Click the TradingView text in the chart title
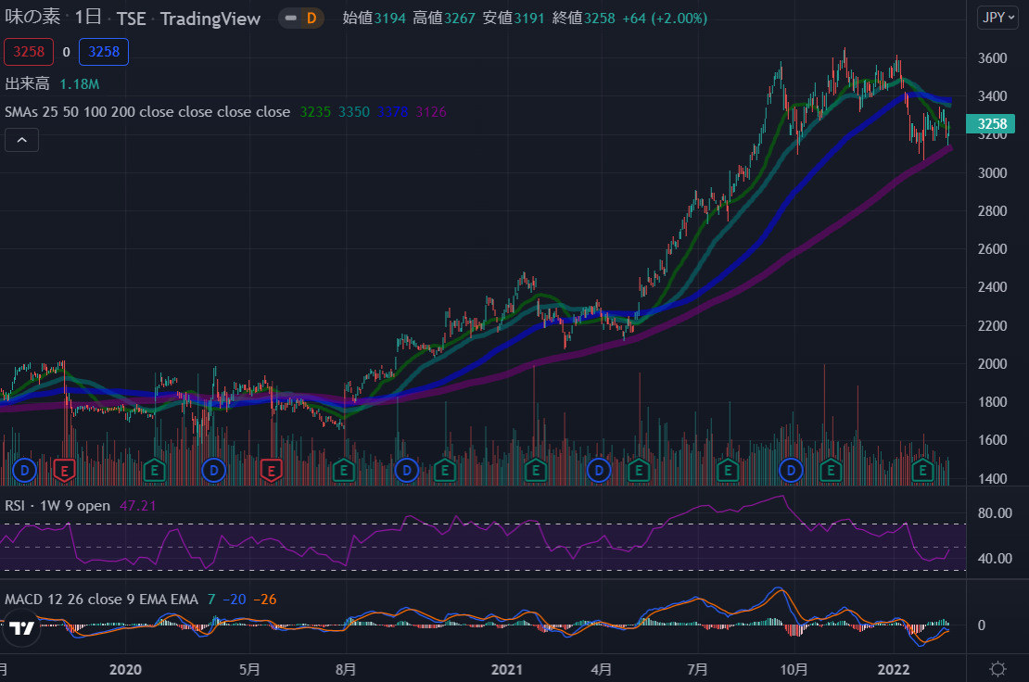The width and height of the screenshot is (1029, 682). pyautogui.click(x=210, y=19)
